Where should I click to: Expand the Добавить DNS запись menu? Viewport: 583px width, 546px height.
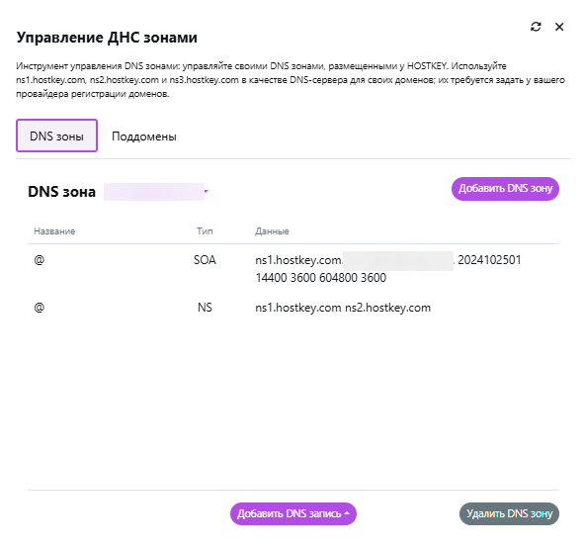[x=293, y=513]
